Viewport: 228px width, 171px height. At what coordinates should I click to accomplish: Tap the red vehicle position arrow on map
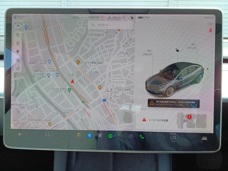pos(72,82)
